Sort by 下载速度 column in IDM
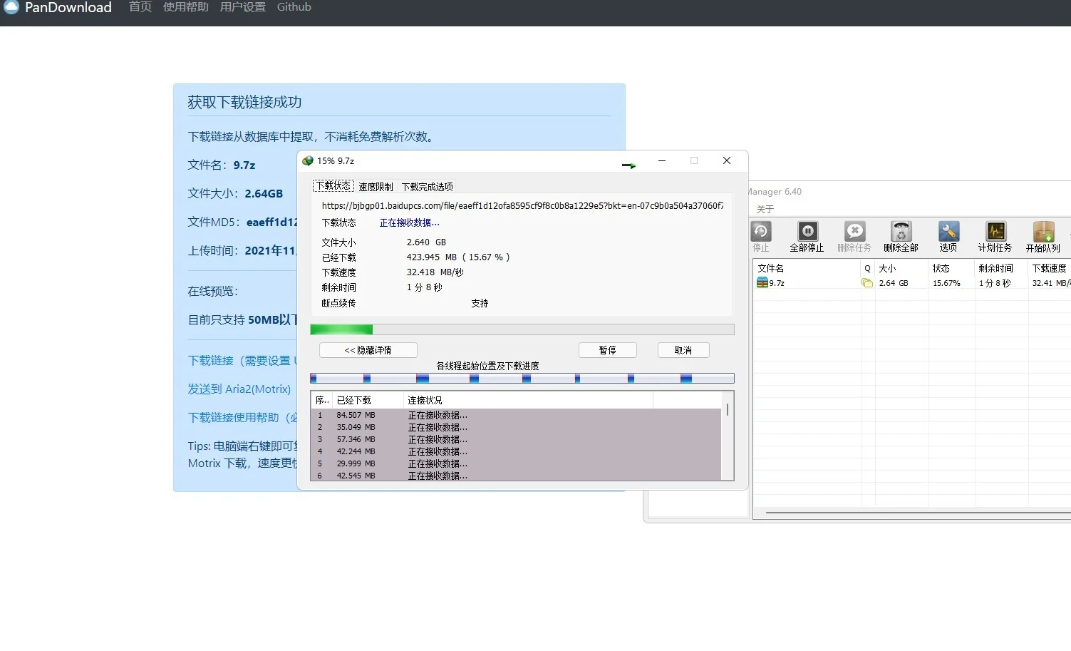 click(1050, 268)
